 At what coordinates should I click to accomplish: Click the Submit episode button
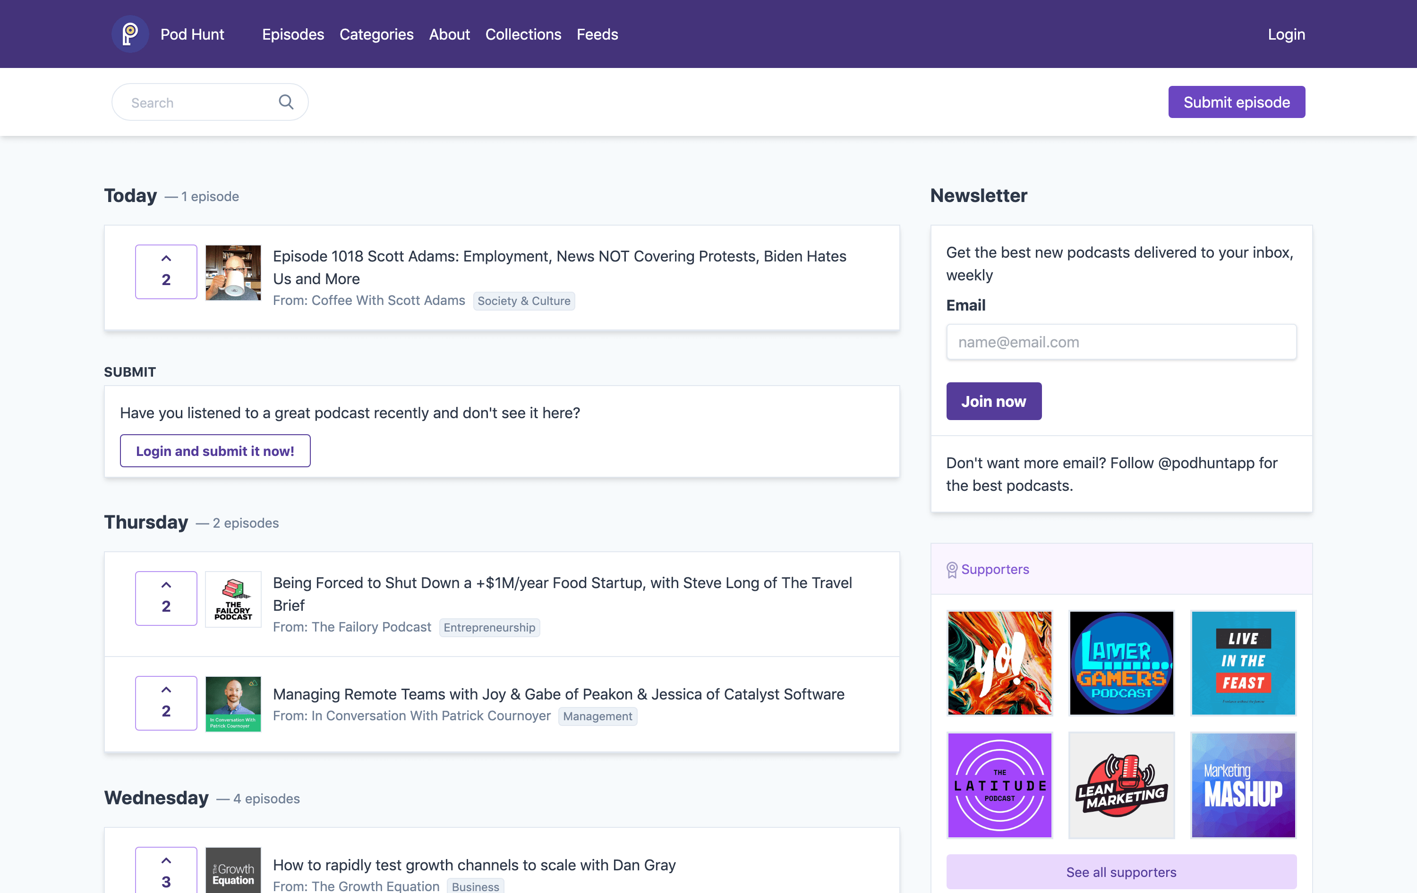tap(1237, 101)
